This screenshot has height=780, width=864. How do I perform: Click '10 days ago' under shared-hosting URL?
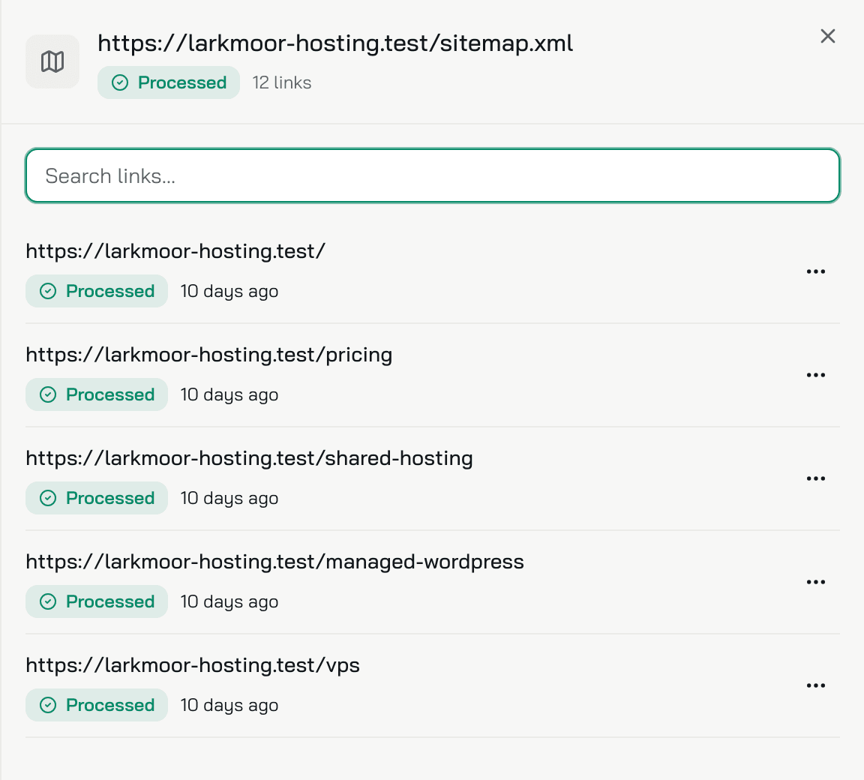click(229, 499)
